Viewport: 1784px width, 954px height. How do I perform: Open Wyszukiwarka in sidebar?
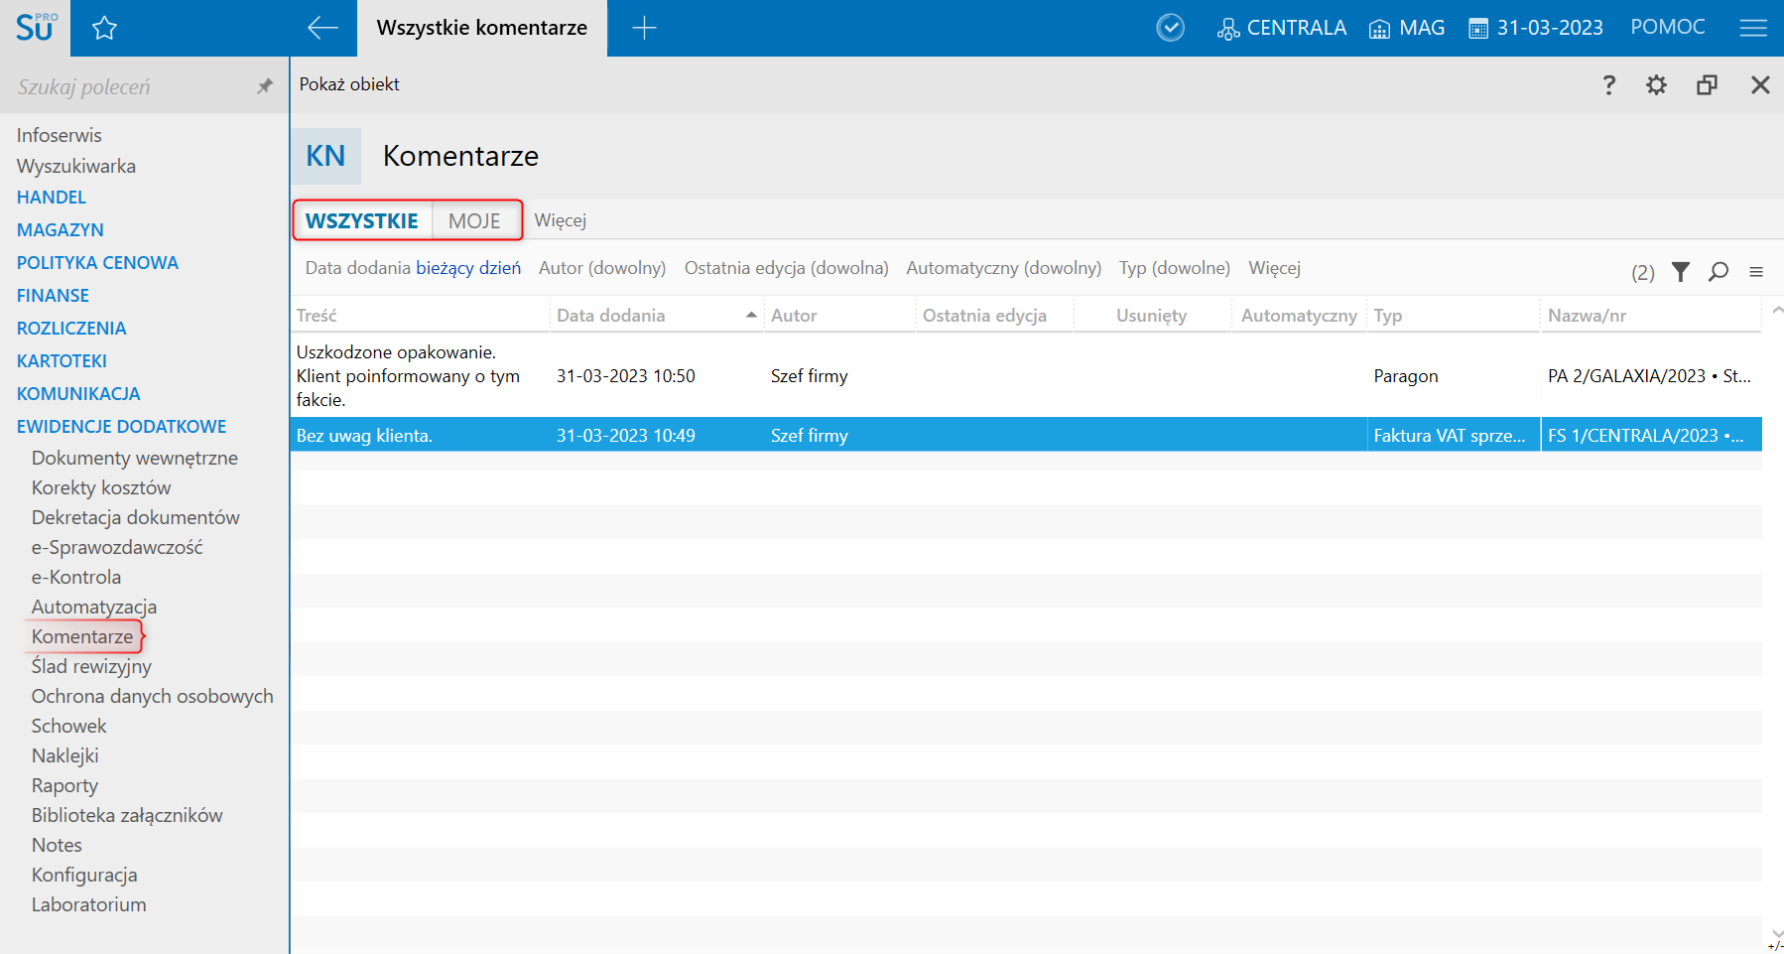click(75, 166)
